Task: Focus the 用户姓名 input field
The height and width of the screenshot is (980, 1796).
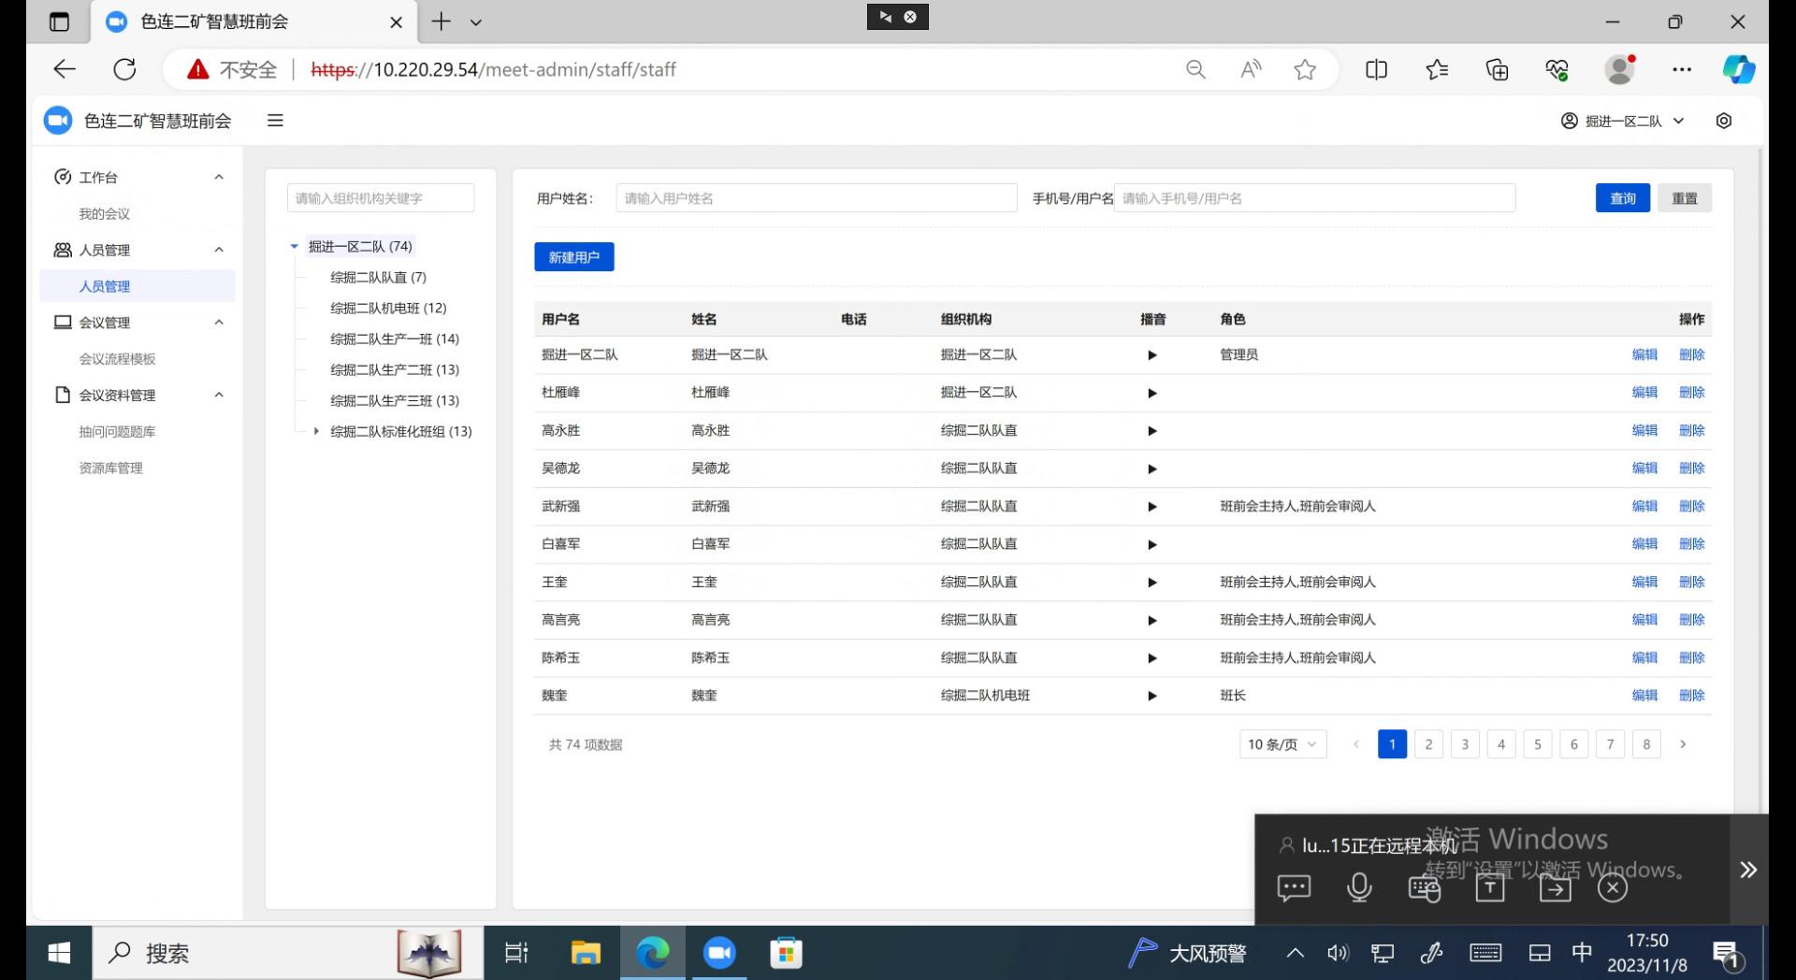Action: click(817, 198)
